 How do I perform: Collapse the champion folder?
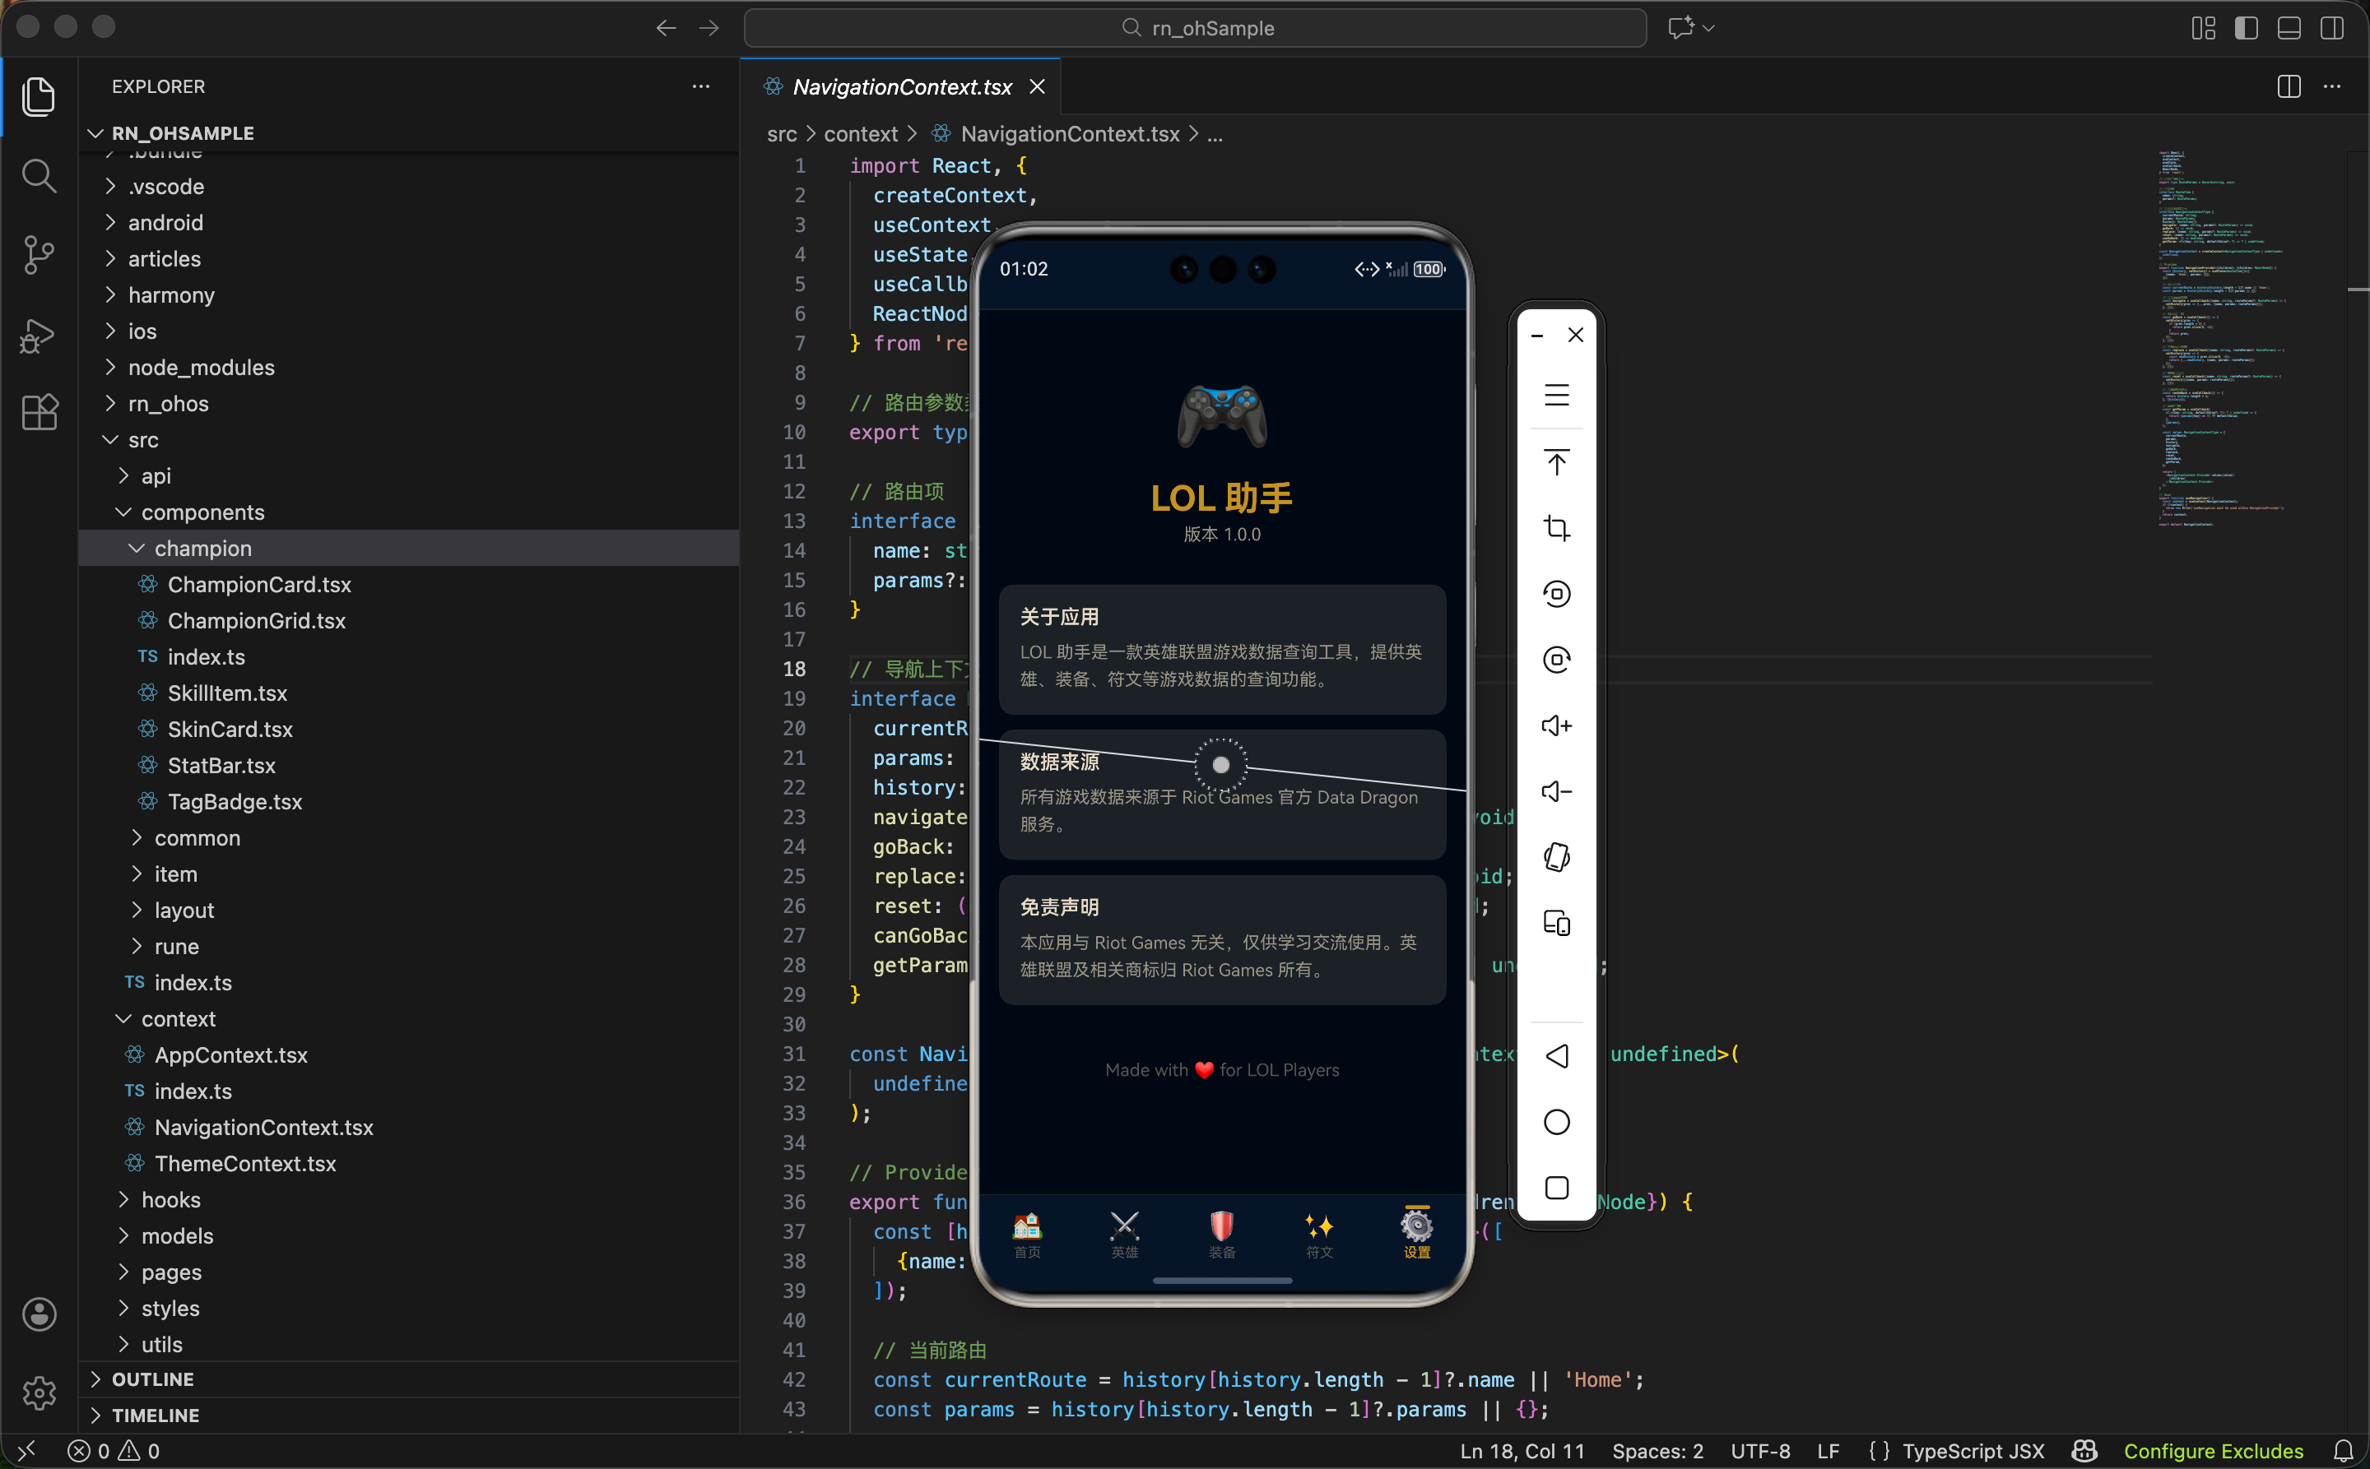coord(202,548)
